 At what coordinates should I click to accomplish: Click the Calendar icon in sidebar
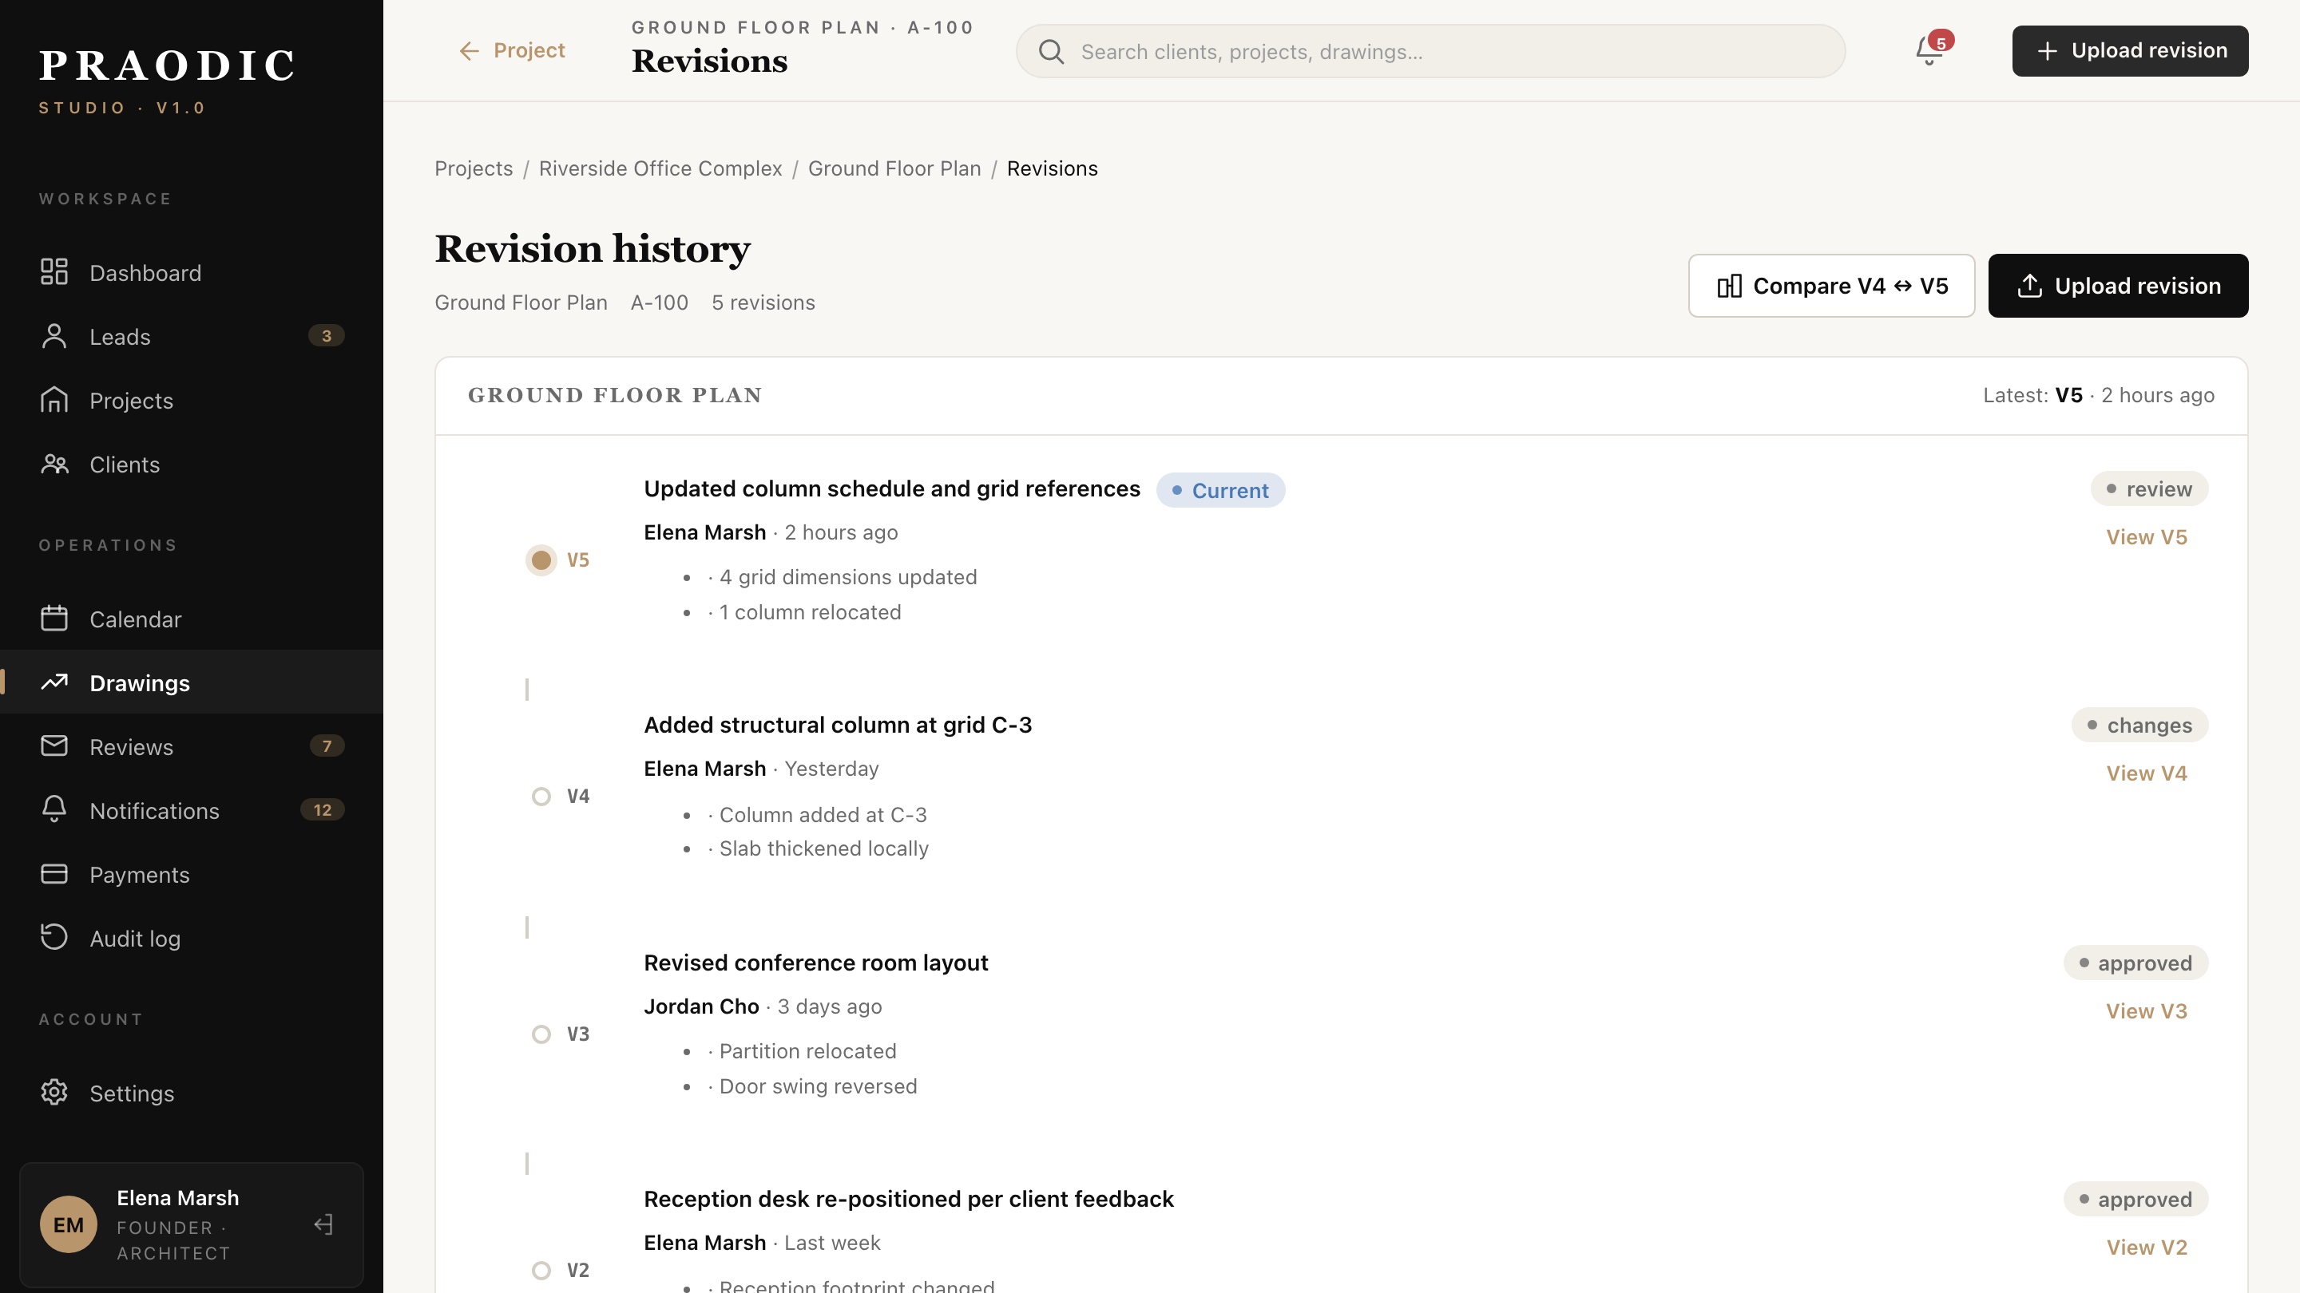pos(54,619)
